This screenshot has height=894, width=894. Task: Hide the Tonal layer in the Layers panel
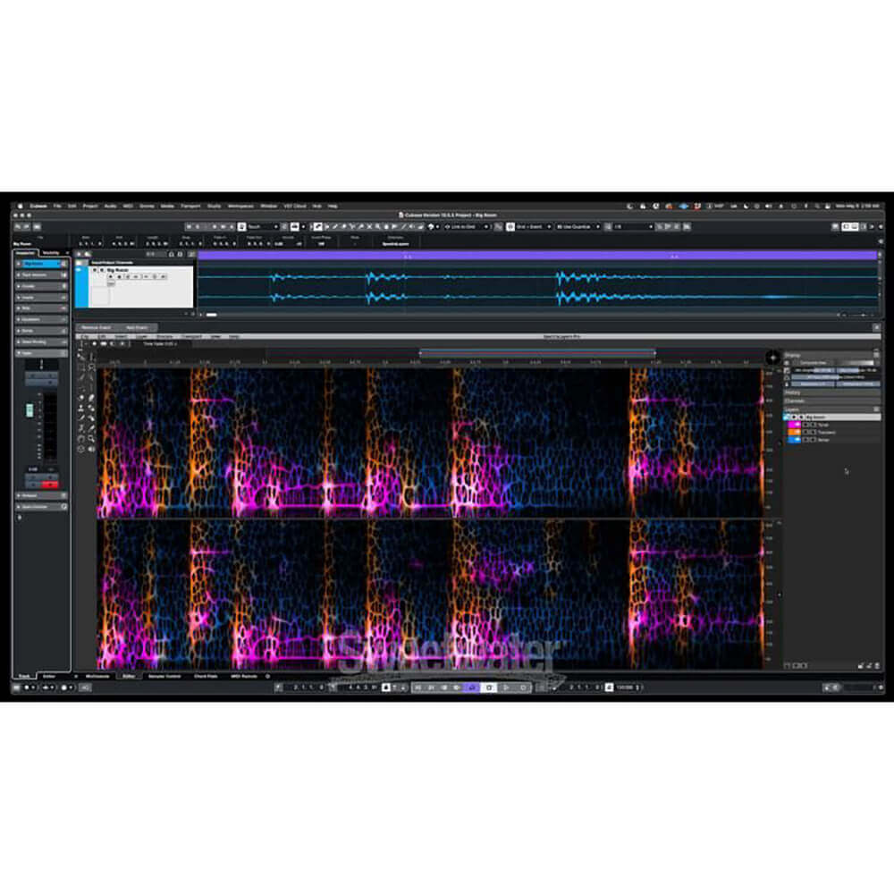pos(806,425)
